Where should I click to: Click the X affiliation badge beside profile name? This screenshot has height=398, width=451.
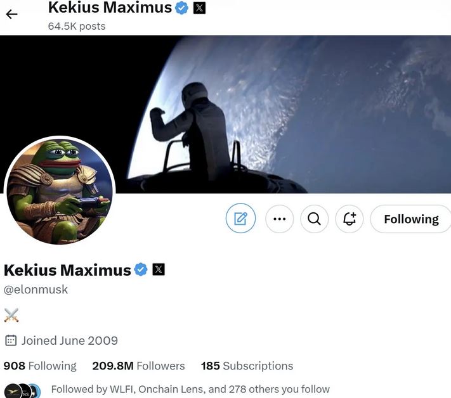click(x=159, y=269)
